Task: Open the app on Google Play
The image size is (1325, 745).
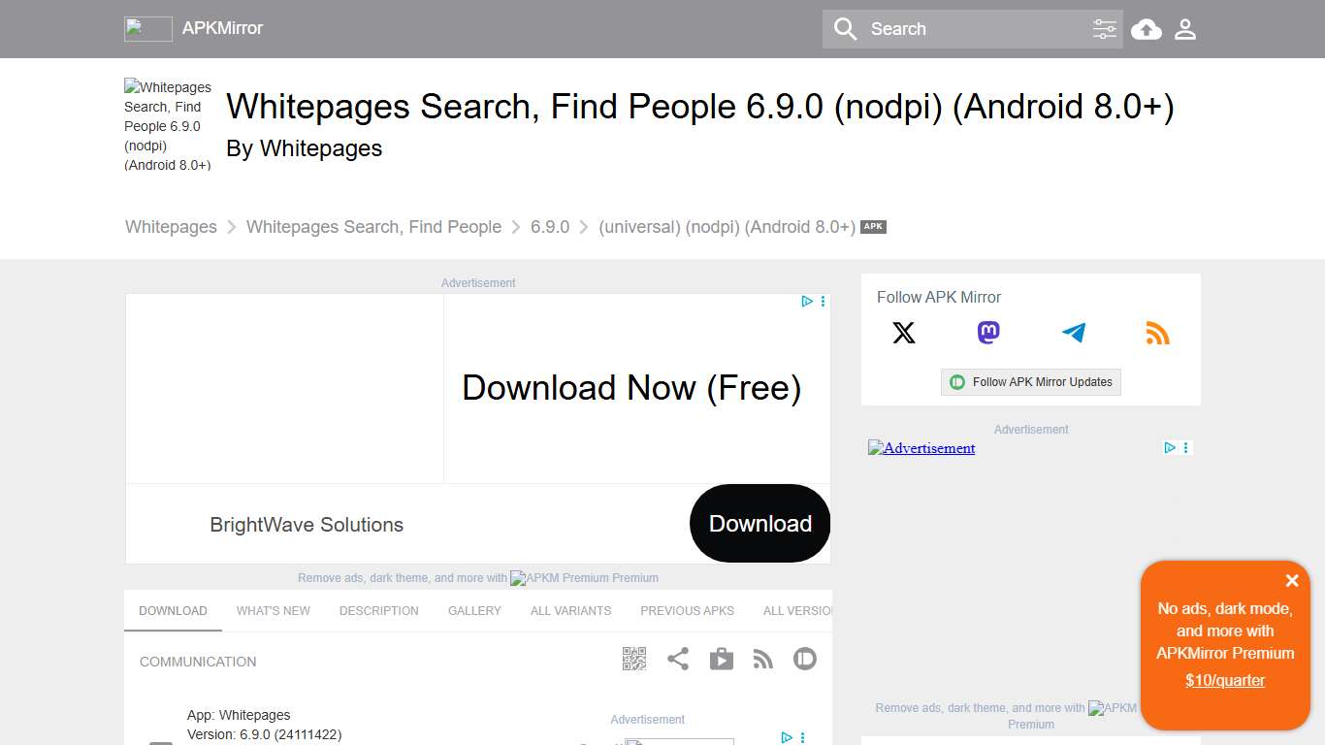Action: pos(722,659)
